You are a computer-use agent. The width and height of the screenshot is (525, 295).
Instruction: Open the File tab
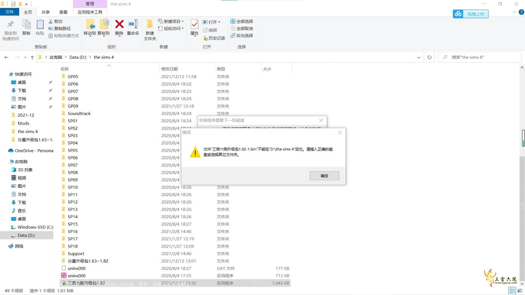pyautogui.click(x=9, y=12)
